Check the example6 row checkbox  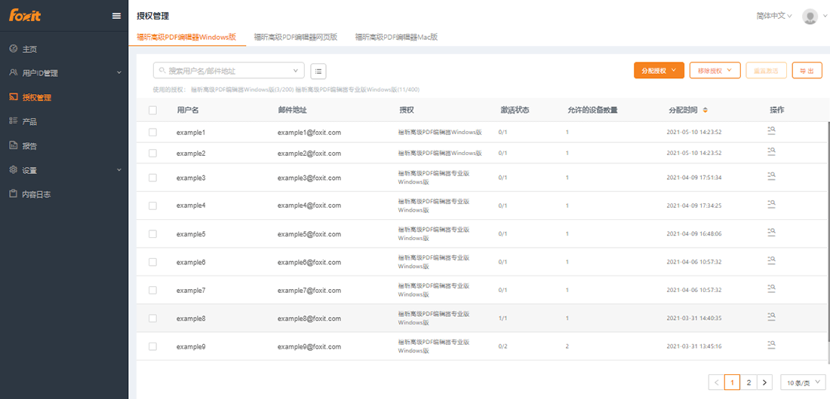coord(152,262)
